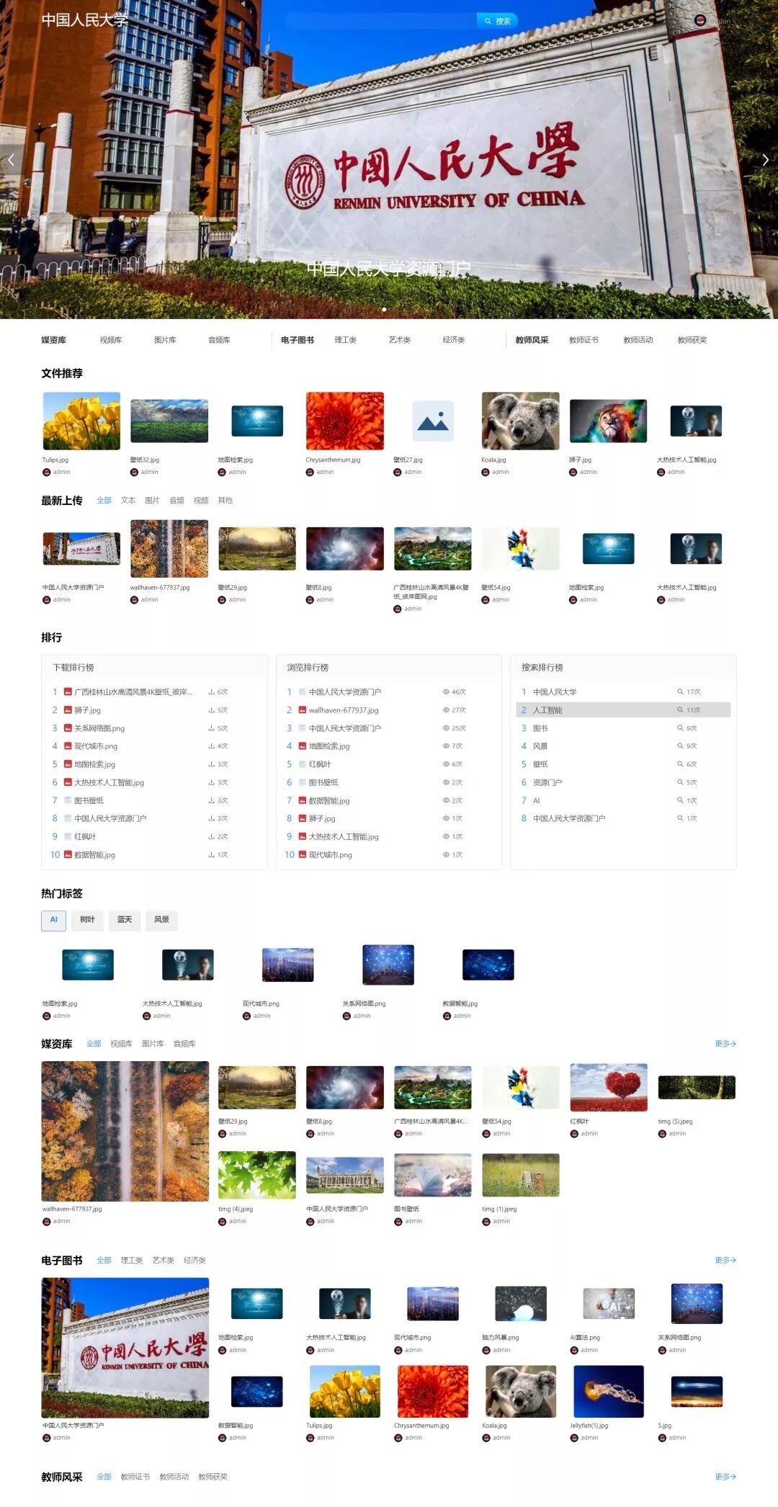This screenshot has width=778, height=1507.
Task: Open the 狮子.jpg thumbnail in 文件推荐
Action: [x=609, y=421]
